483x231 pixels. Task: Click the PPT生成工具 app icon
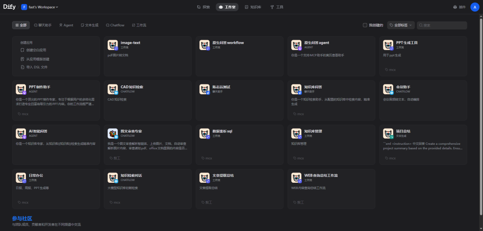click(x=388, y=45)
